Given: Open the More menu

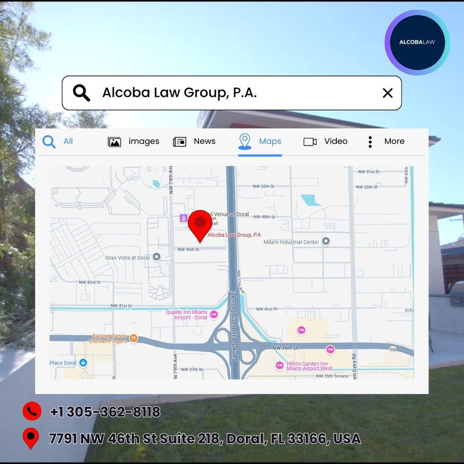Looking at the screenshot, I should (394, 141).
